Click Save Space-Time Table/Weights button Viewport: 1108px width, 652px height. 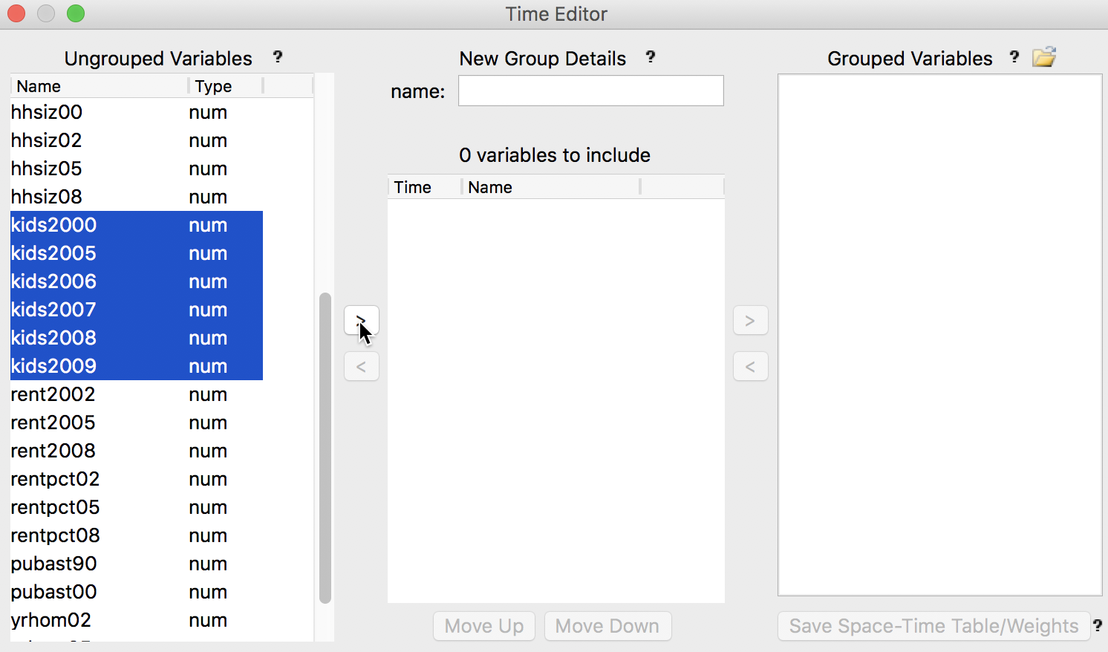(933, 626)
